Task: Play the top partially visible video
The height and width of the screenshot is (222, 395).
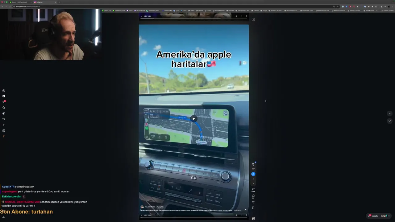Action: [x=142, y=16]
